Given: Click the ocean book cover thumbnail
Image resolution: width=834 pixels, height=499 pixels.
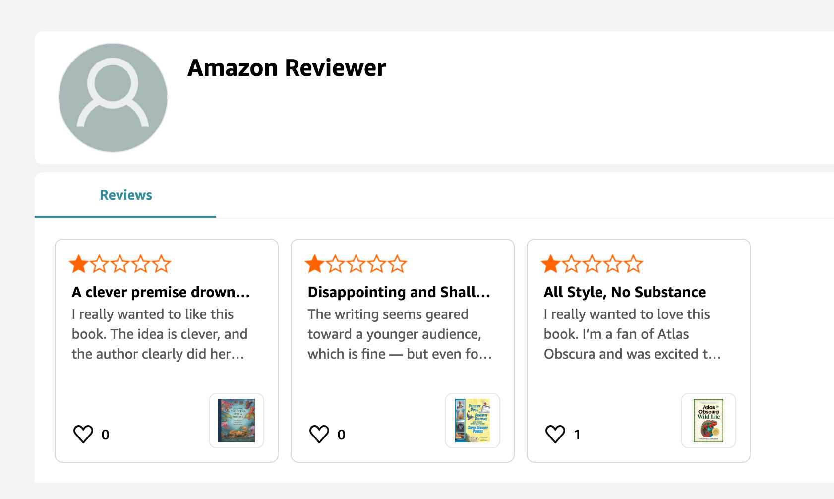Looking at the screenshot, I should tap(237, 421).
